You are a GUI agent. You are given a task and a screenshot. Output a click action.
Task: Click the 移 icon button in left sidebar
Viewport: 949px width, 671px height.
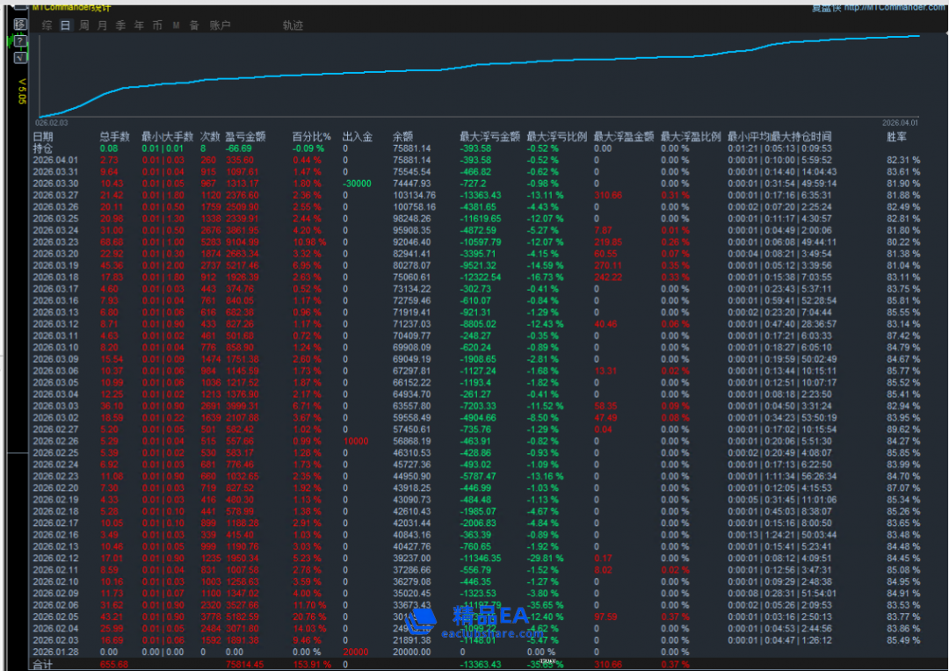[x=20, y=24]
